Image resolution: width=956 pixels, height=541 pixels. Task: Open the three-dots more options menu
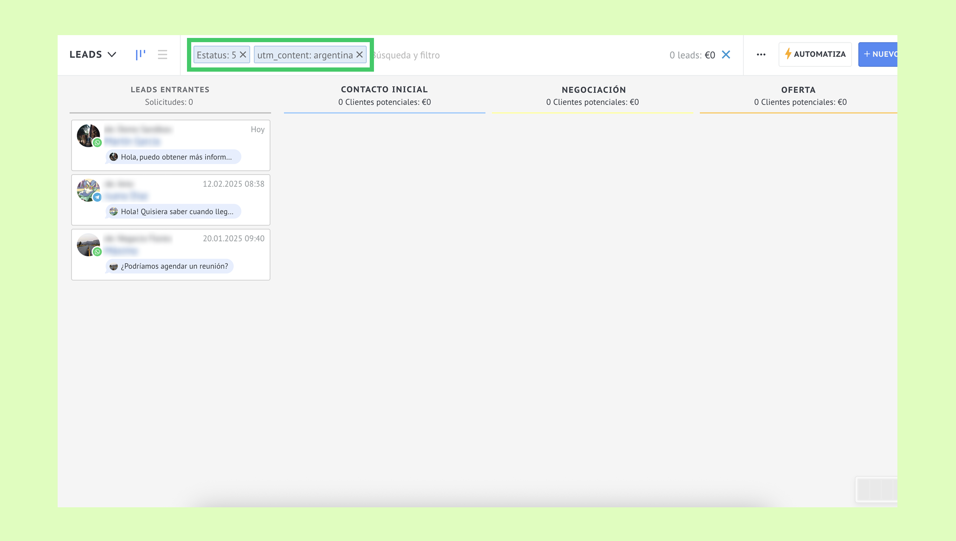coord(761,54)
